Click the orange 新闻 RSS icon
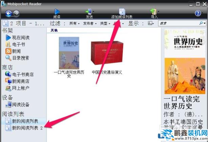Screen dimensions: 208x142 coord(8,51)
